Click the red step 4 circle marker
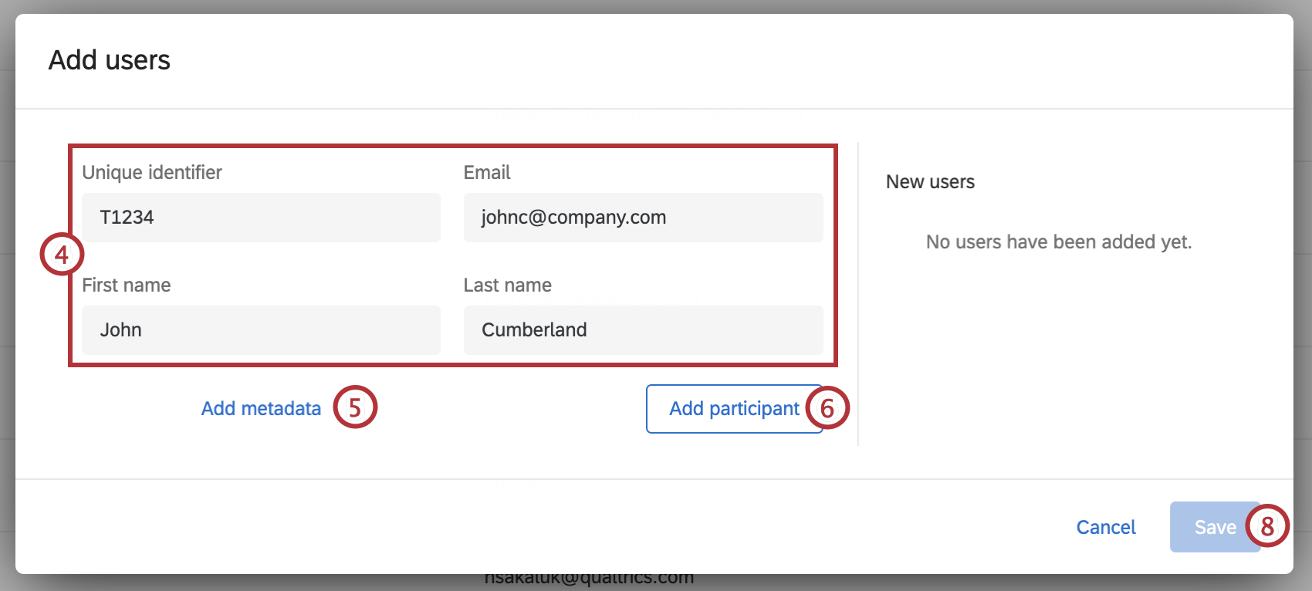The width and height of the screenshot is (1312, 591). click(x=62, y=255)
